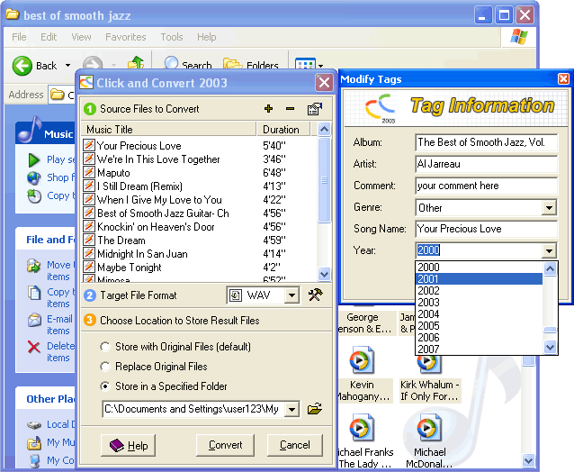574x472 pixels.
Task: Add source files with the plus icon
Action: (268, 109)
